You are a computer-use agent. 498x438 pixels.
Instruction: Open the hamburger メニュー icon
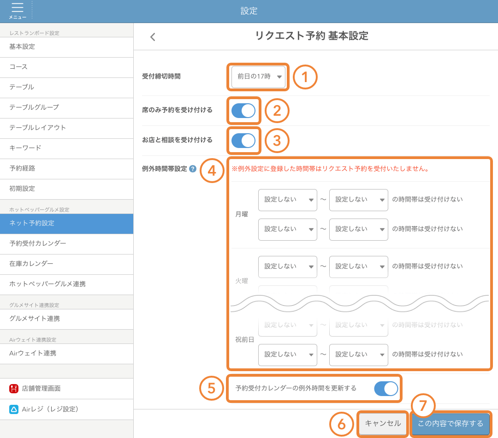pyautogui.click(x=18, y=11)
